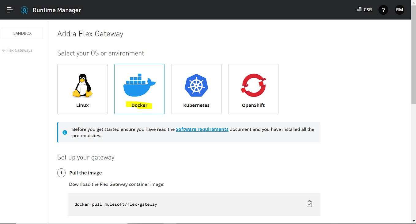
Task: Click the CSR organization building icon
Action: tap(359, 9)
